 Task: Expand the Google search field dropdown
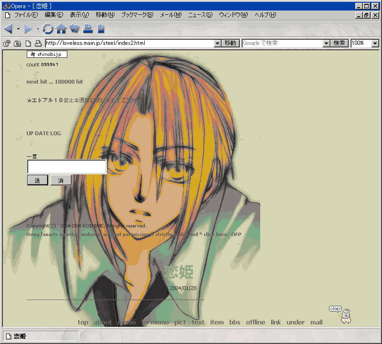click(326, 43)
